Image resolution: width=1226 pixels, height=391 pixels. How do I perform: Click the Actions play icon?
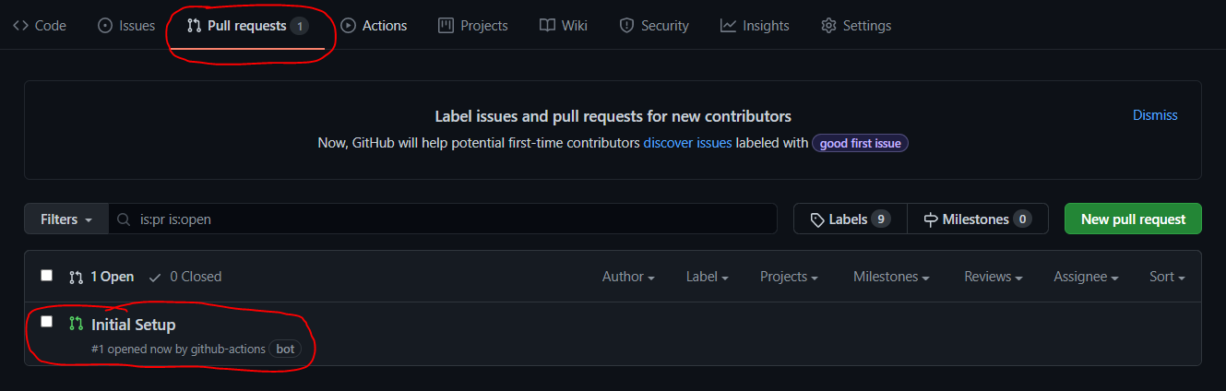point(348,26)
